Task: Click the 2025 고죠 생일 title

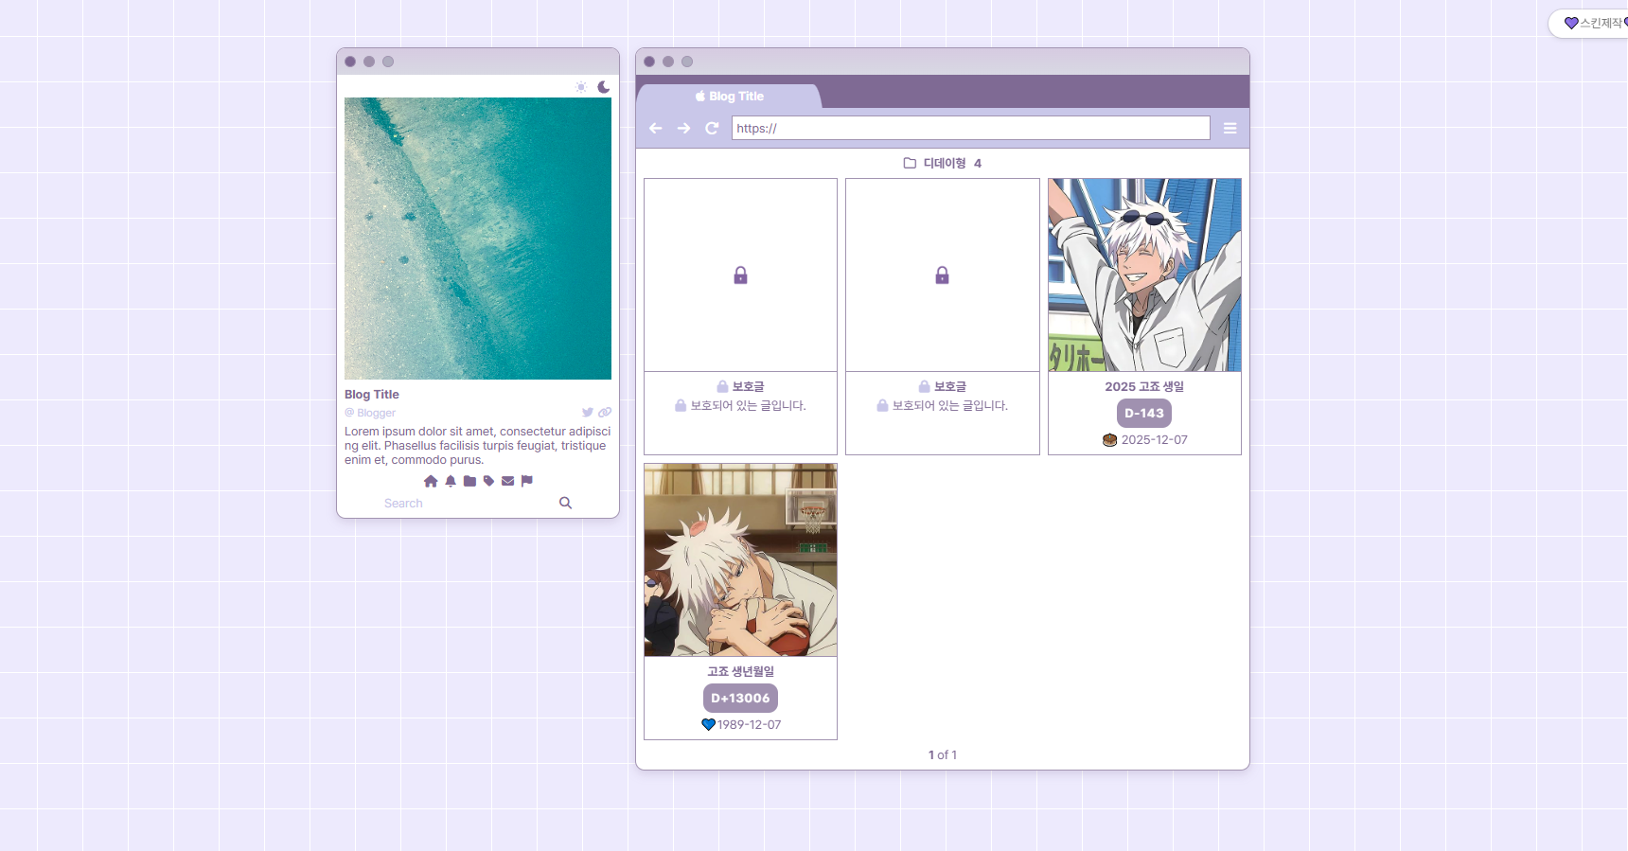Action: click(x=1144, y=386)
